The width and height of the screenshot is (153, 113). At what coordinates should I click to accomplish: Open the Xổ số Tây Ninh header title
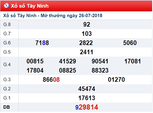[30, 6]
